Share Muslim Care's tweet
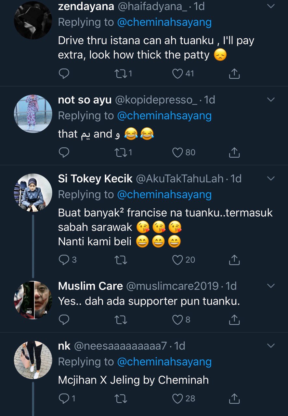288x416 pixels. point(234,320)
